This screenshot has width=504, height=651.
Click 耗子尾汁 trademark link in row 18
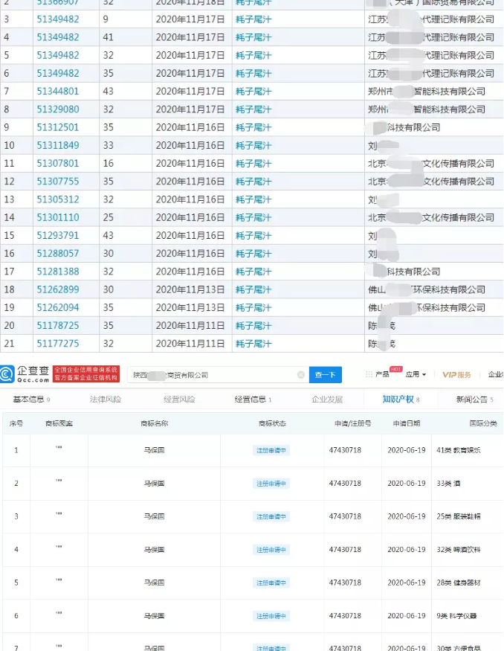(x=253, y=289)
